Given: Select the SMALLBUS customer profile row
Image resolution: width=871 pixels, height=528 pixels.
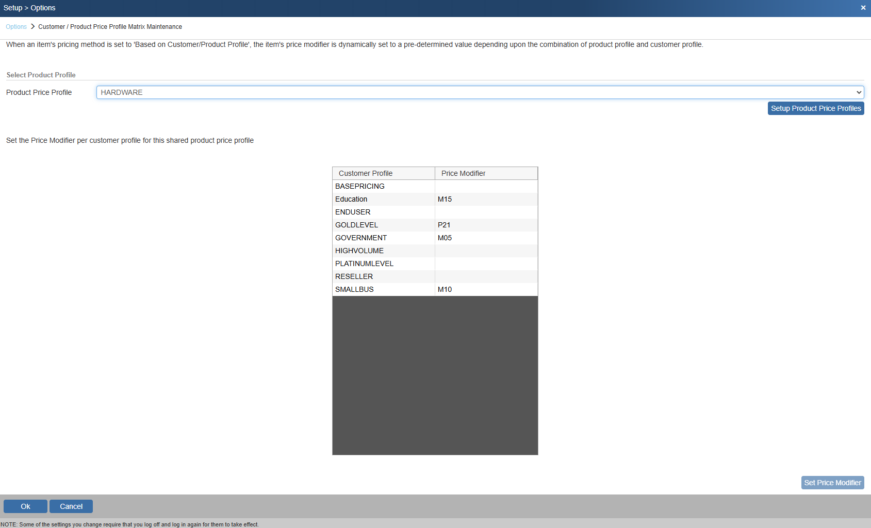Looking at the screenshot, I should tap(354, 289).
